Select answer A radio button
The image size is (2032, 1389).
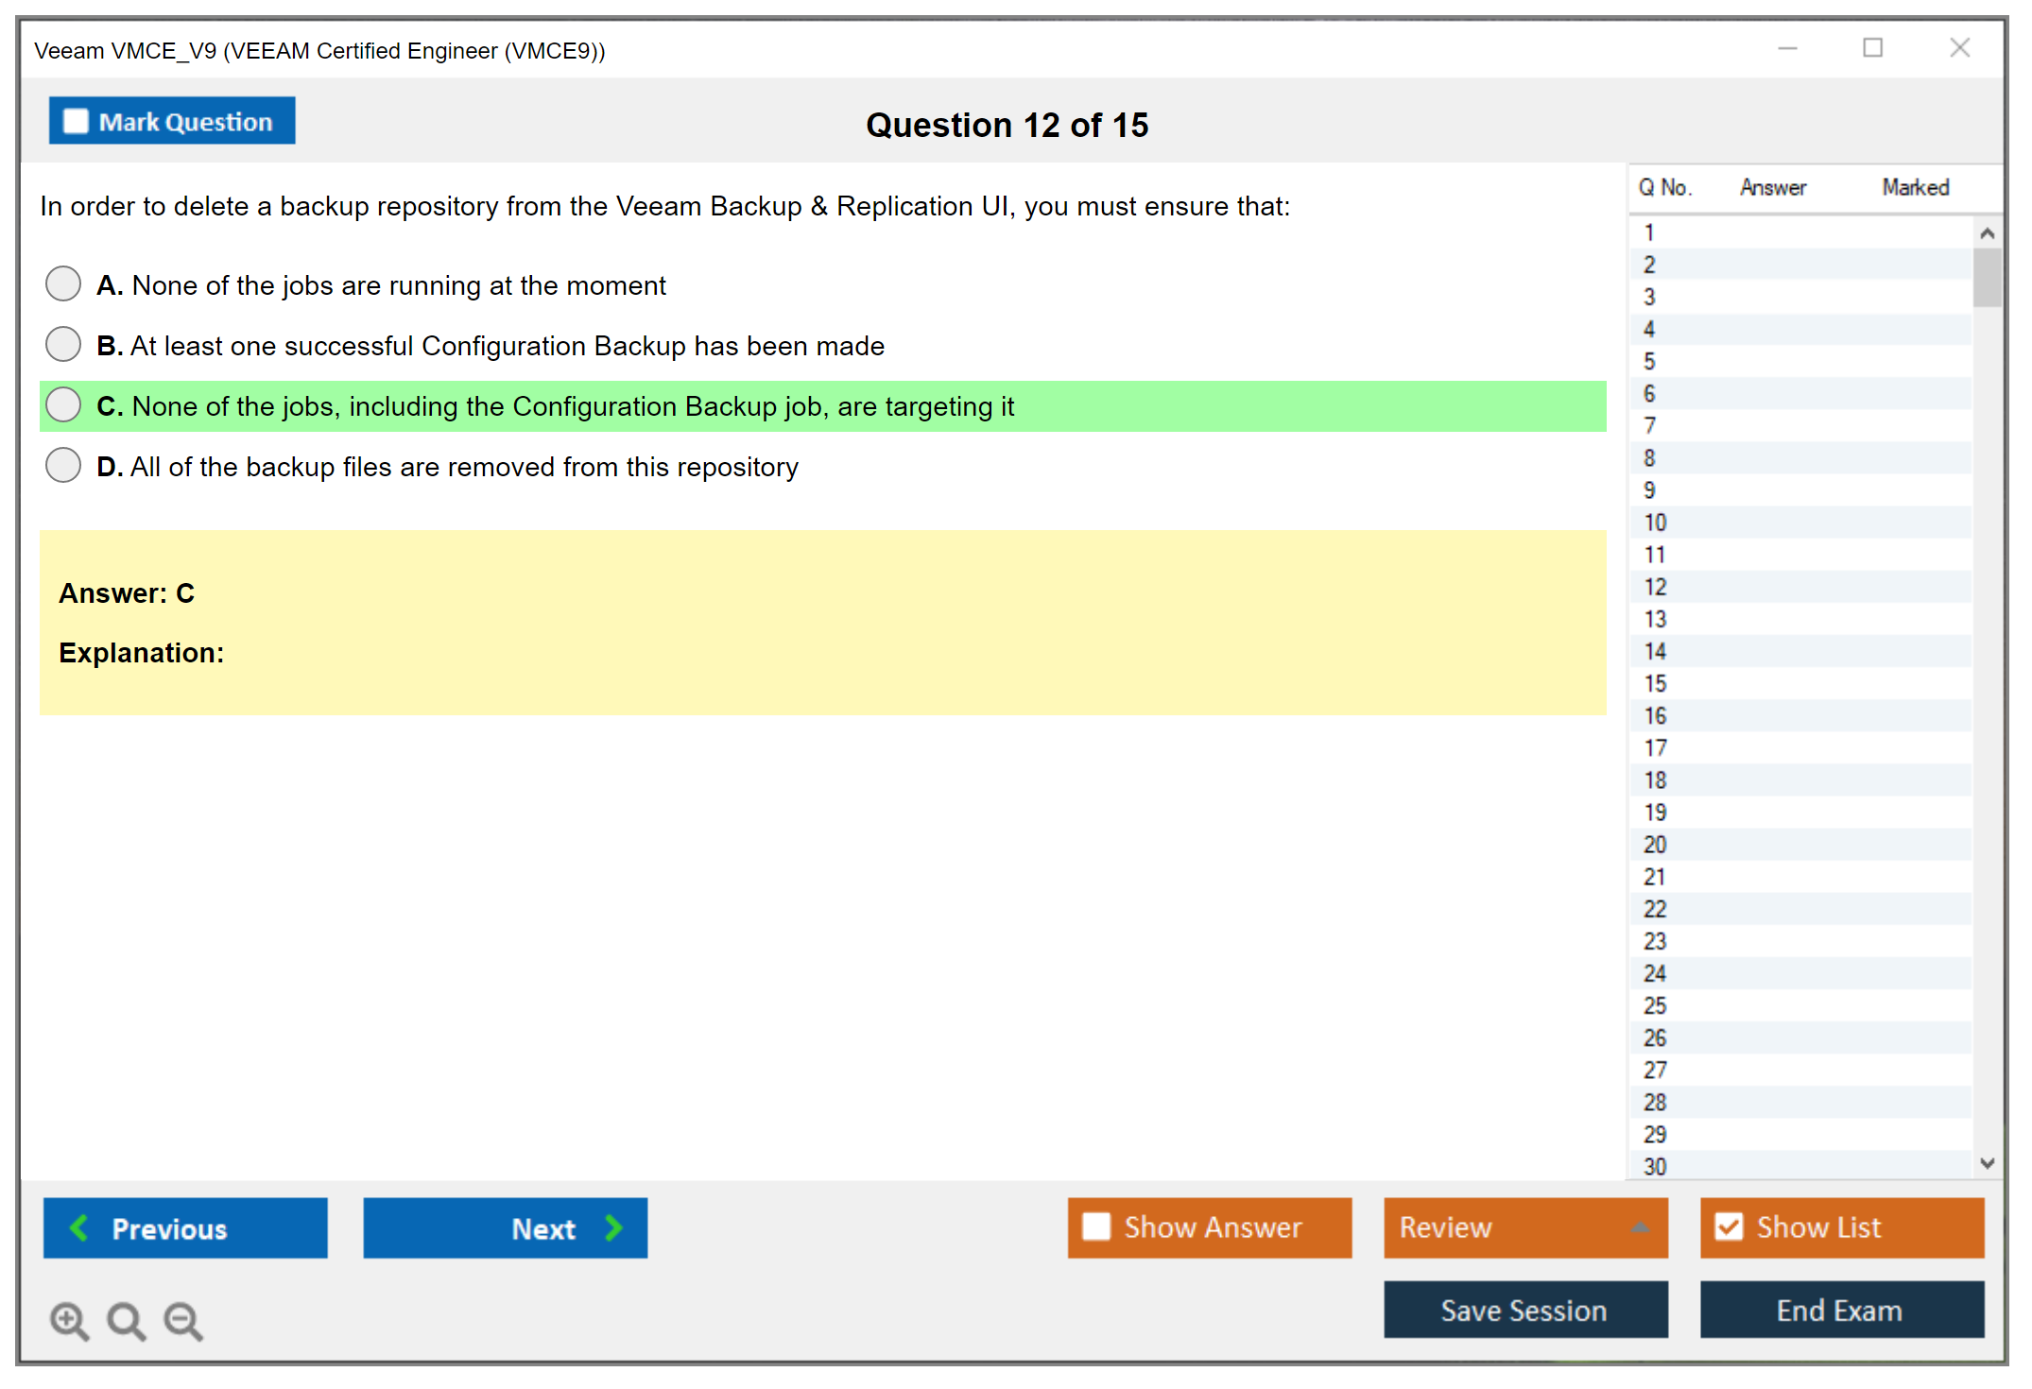pyautogui.click(x=63, y=283)
